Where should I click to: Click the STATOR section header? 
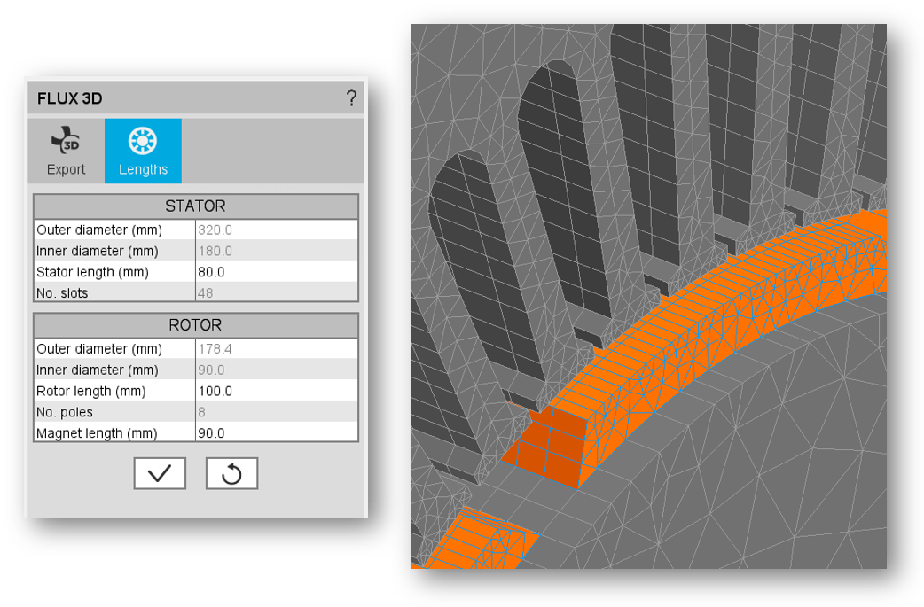tap(195, 206)
